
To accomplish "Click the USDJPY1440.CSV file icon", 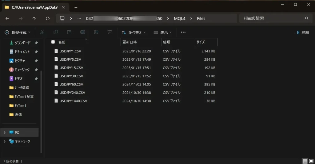I will click(56, 101).
